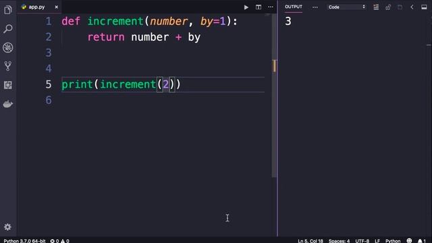Open problems errors and warnings count
The height and width of the screenshot is (243, 432).
(x=59, y=241)
